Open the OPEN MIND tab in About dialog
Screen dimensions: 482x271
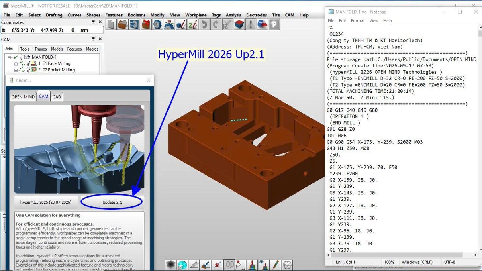point(23,97)
